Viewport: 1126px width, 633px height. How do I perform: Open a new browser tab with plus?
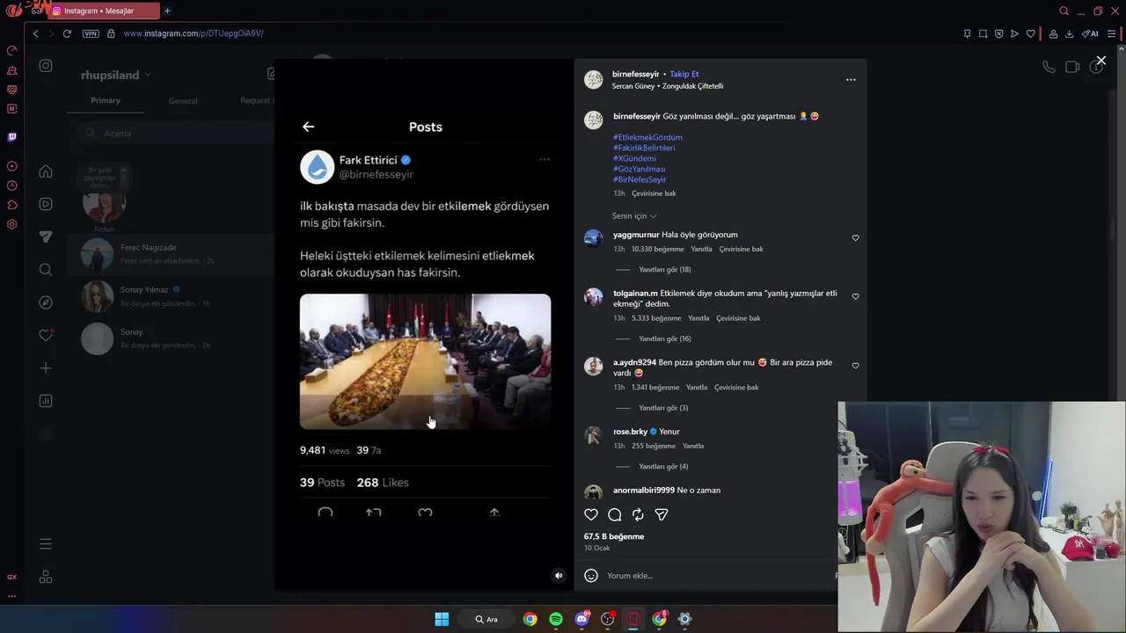coord(167,11)
